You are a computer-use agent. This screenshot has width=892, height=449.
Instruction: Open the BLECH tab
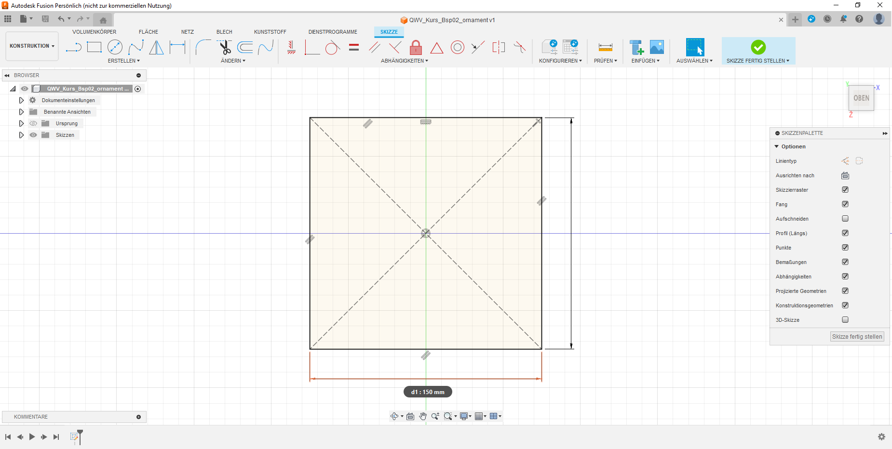[x=224, y=32]
